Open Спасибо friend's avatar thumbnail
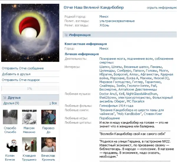This screenshot has height=162, width=177. coord(10,117)
